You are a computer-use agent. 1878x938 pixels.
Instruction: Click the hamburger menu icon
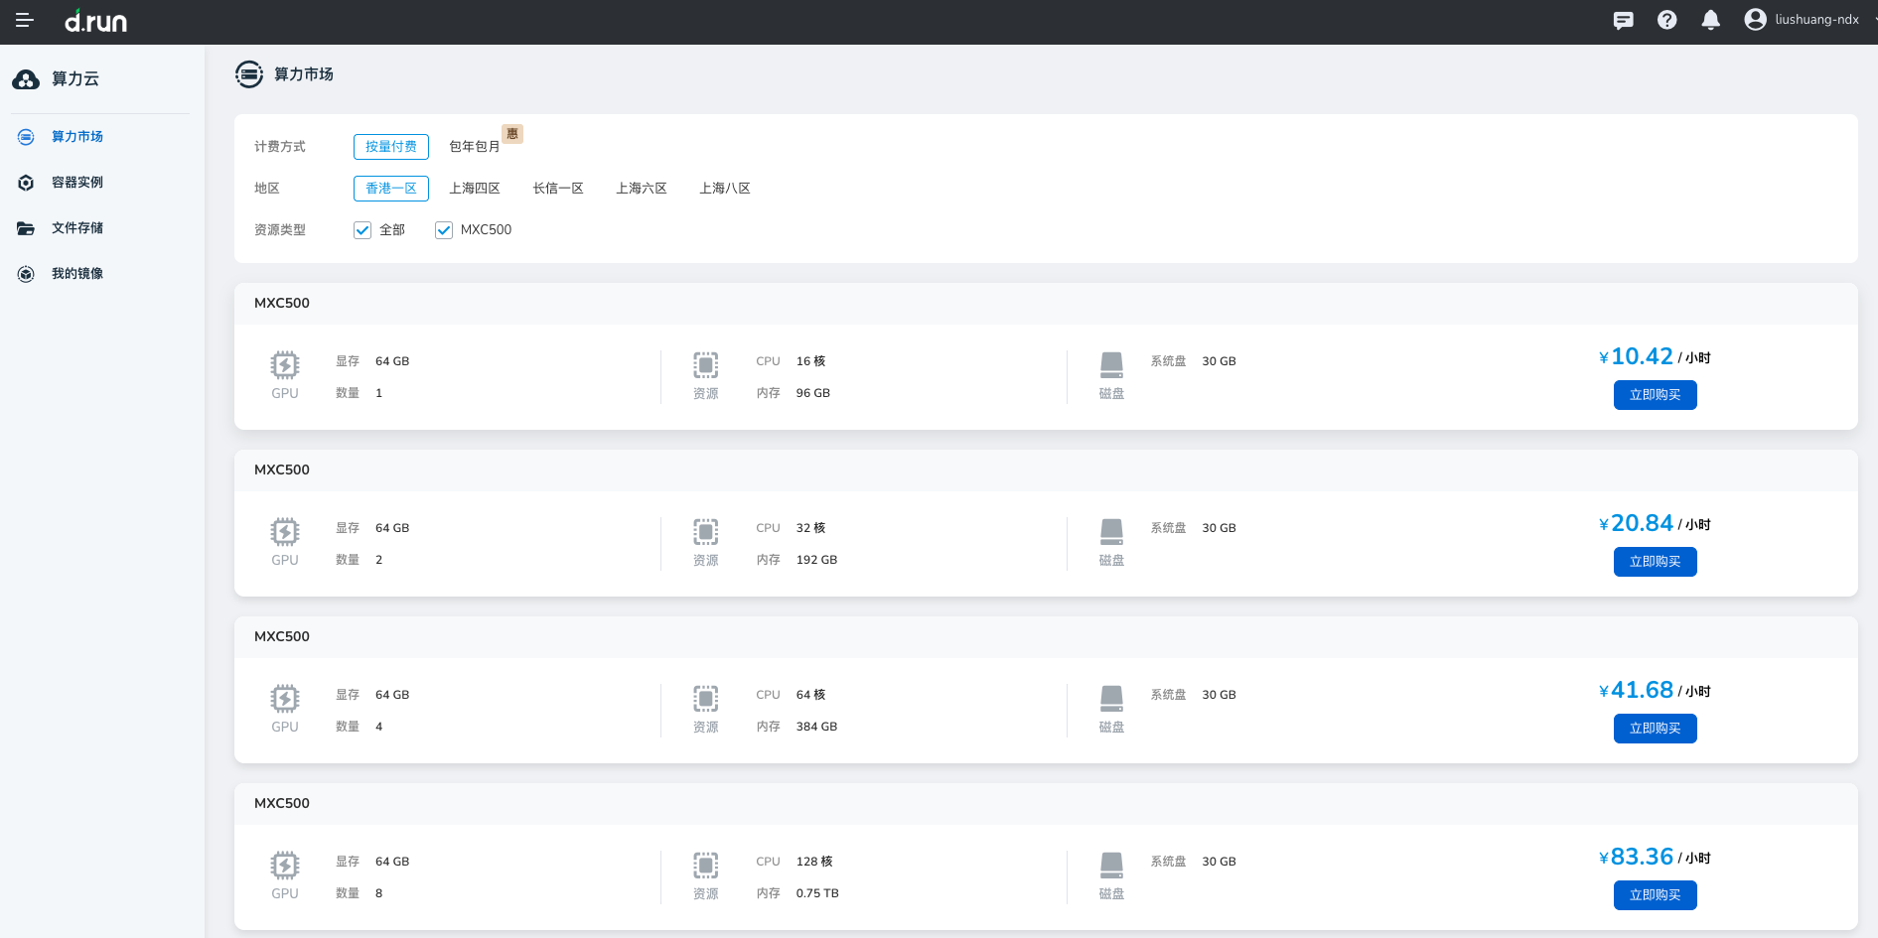click(x=25, y=21)
